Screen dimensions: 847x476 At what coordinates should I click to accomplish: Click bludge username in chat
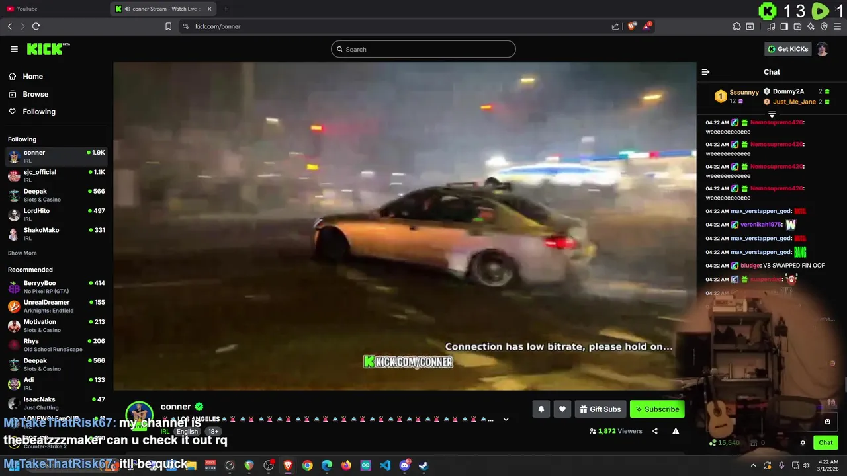[750, 266]
